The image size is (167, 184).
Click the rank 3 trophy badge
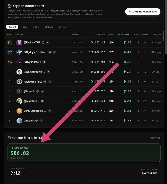click(x=10, y=62)
